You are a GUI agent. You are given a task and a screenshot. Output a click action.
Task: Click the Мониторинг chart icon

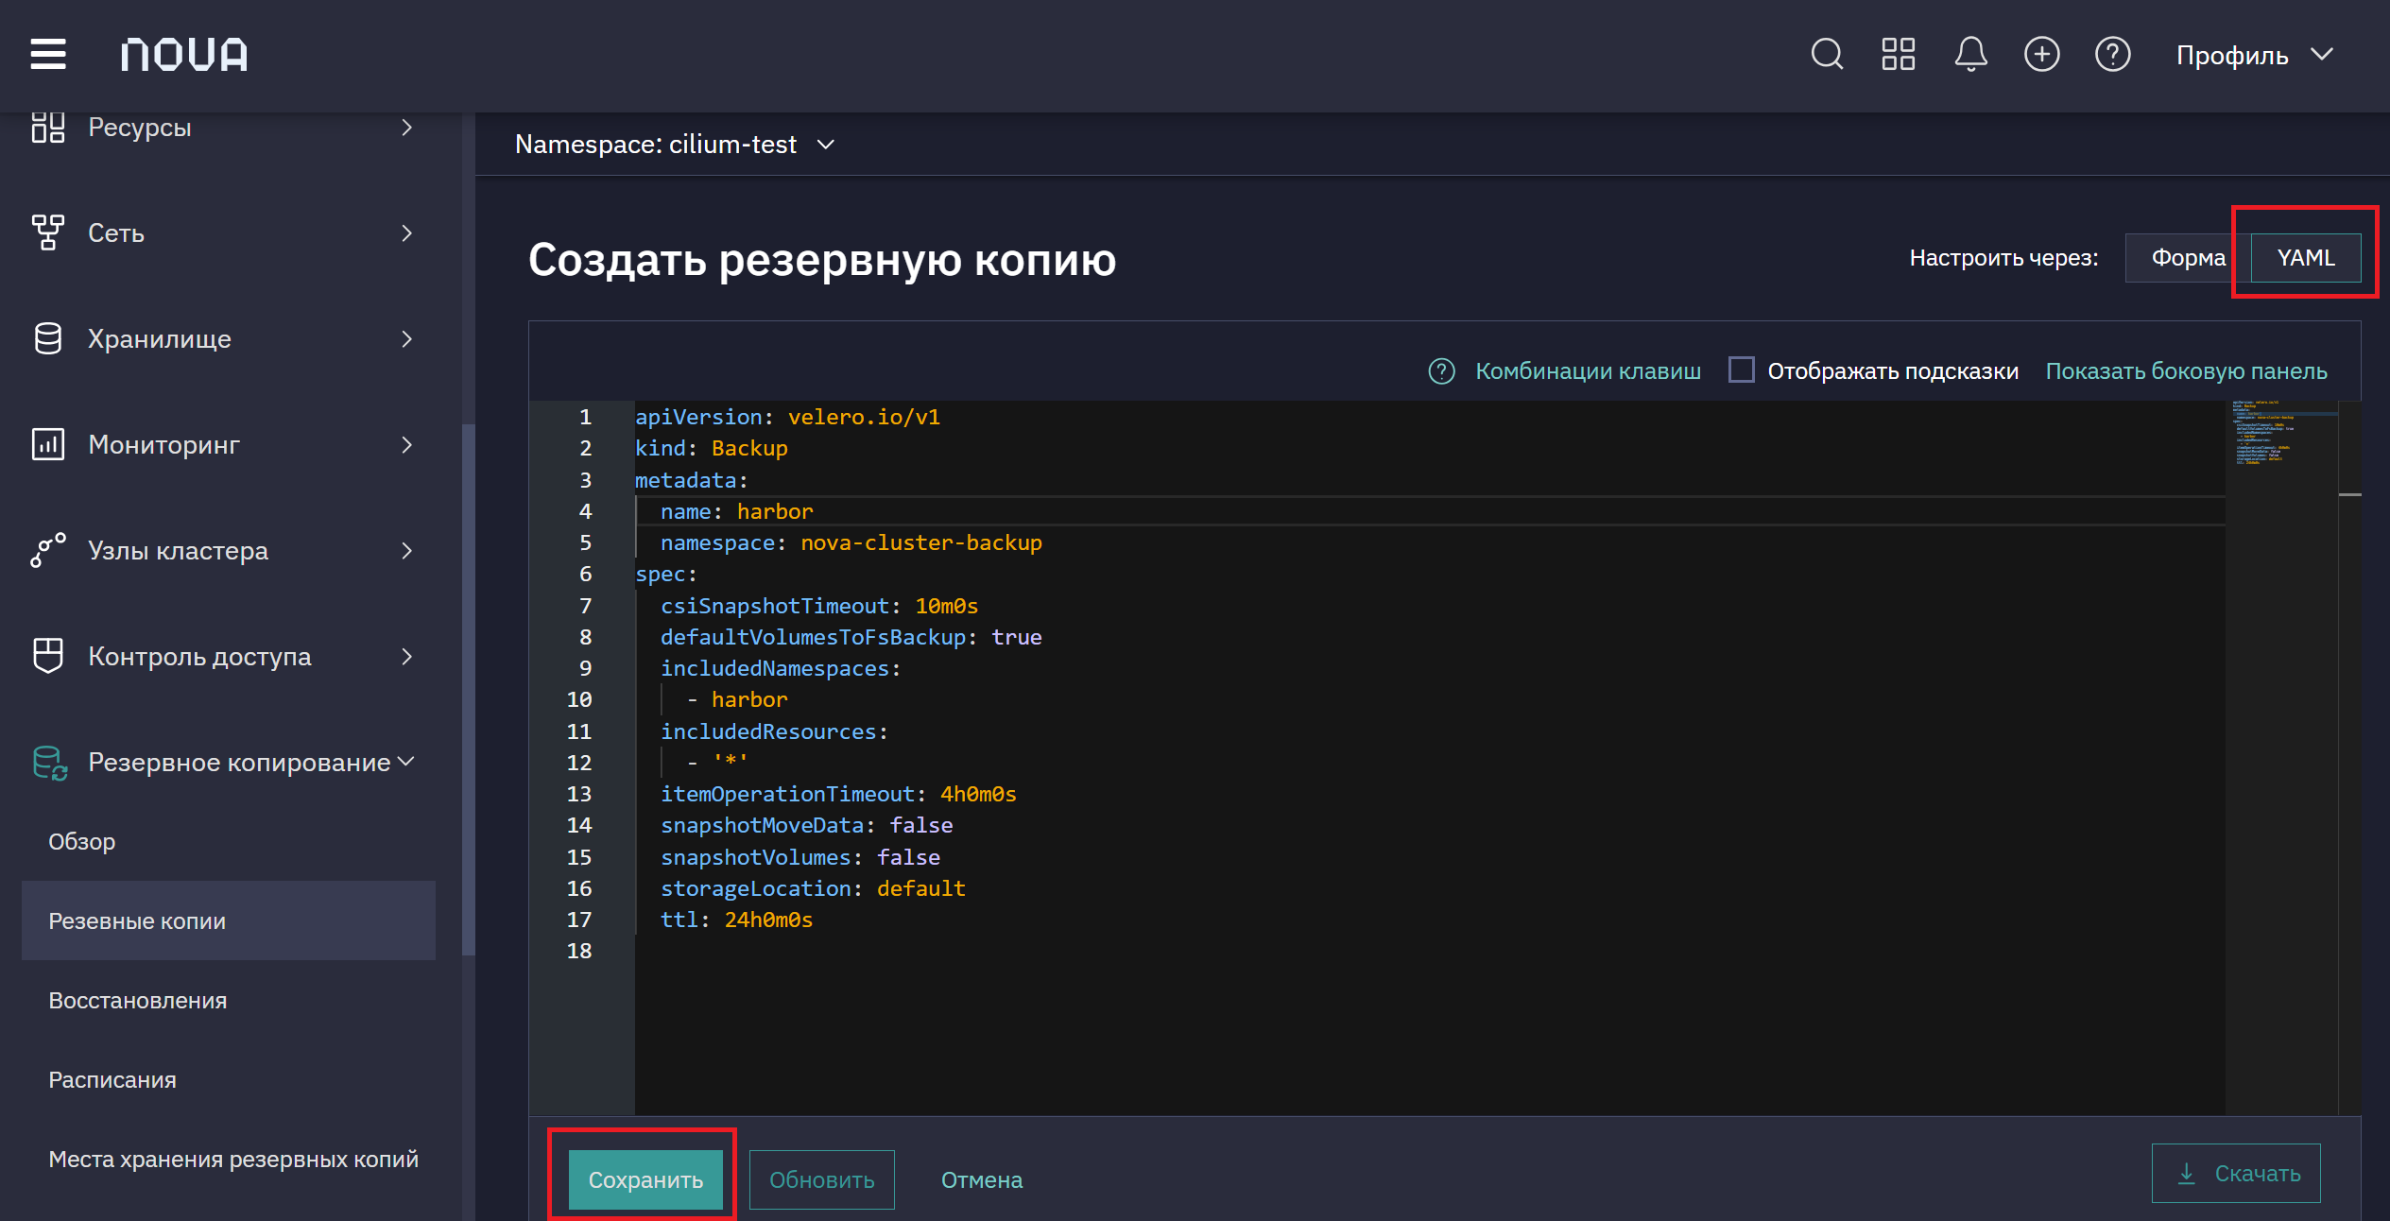point(48,444)
